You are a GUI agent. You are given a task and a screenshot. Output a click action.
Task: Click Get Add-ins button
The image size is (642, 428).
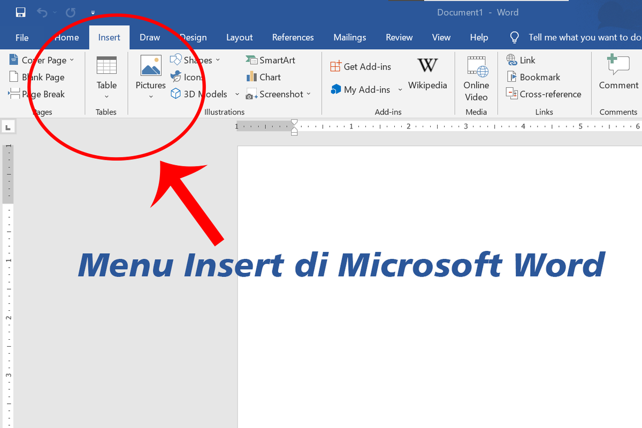tap(361, 66)
